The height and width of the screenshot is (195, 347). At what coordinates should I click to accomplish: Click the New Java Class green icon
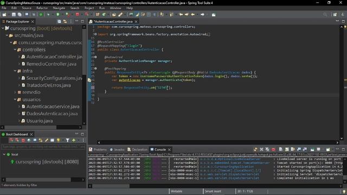(x=104, y=15)
